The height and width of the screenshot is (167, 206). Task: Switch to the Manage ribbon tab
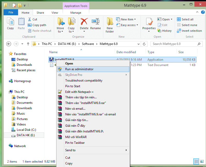point(76,13)
